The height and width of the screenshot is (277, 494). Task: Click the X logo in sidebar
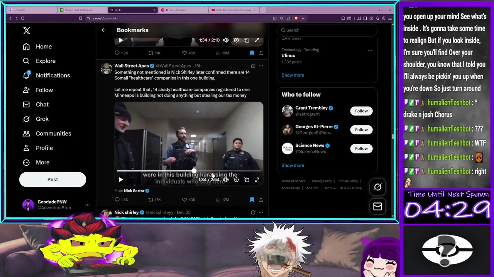(27, 31)
